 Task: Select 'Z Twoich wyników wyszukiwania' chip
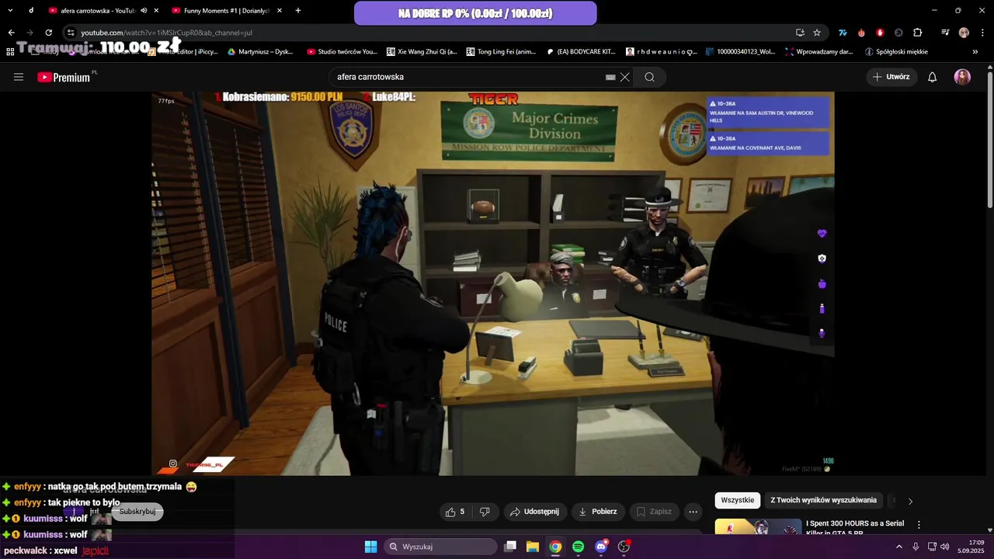[823, 500]
